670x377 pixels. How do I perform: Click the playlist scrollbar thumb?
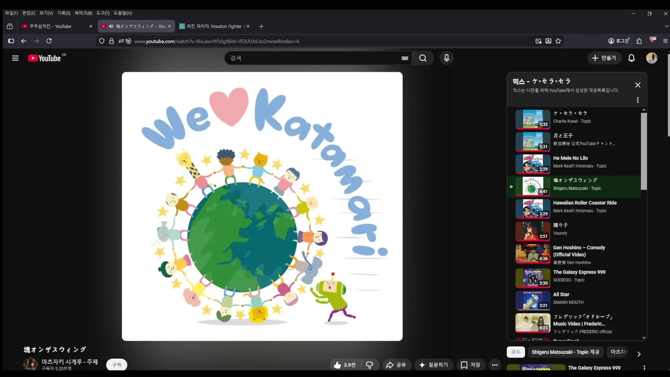click(644, 152)
